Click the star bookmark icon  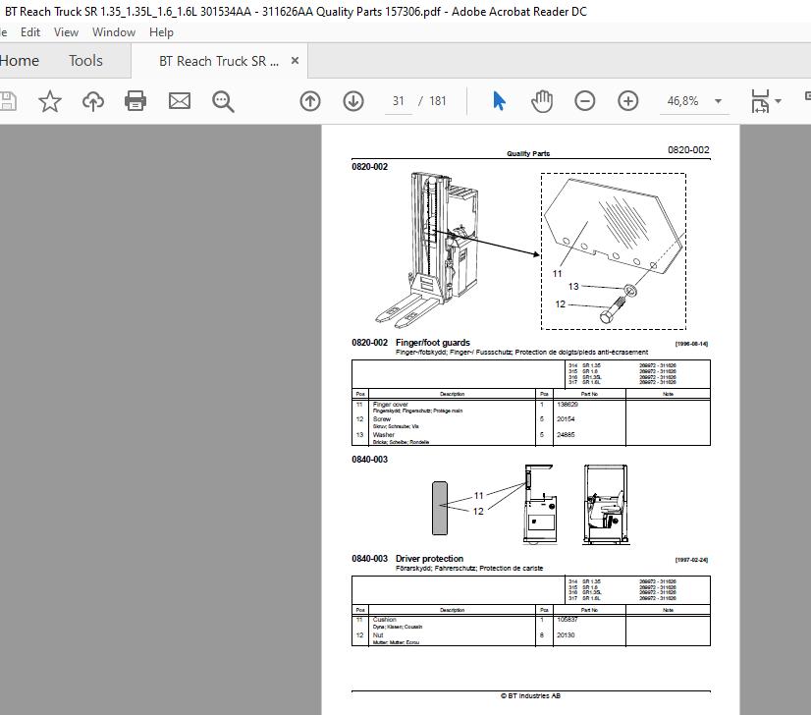[x=50, y=101]
